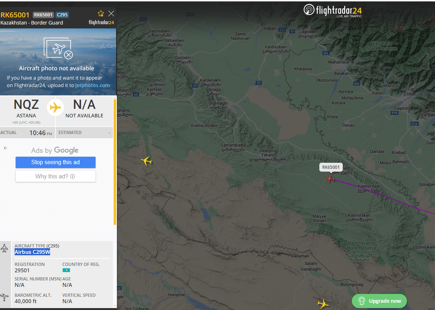Click the Flightradar24 logo on the map
The image size is (435, 310).
pyautogui.click(x=333, y=11)
